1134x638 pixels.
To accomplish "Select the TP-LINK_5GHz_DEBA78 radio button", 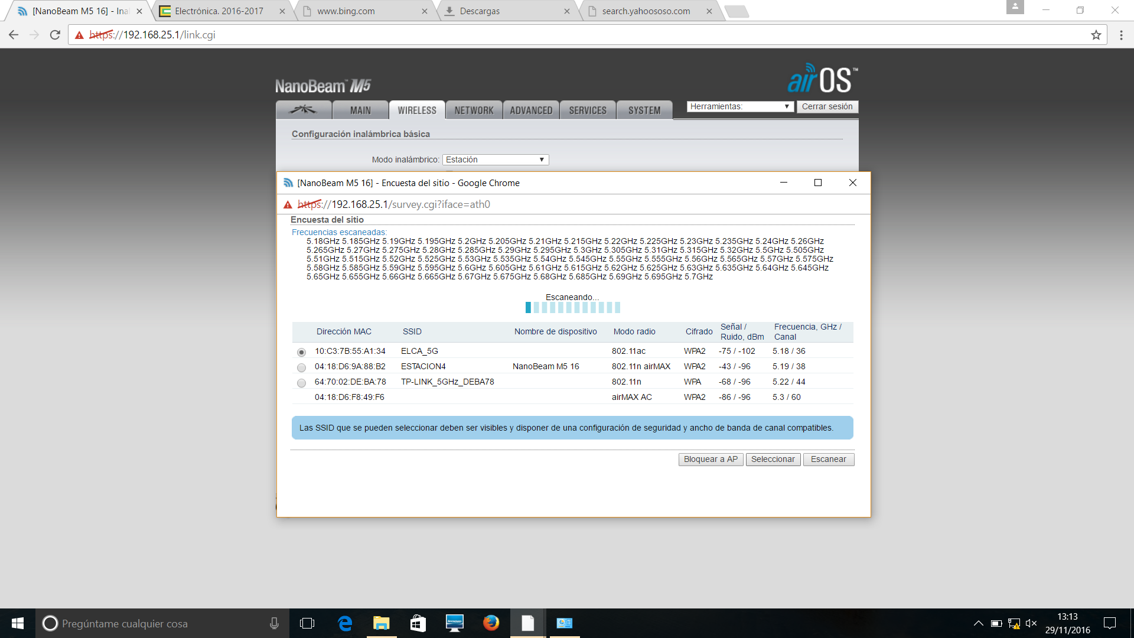I will pyautogui.click(x=301, y=383).
